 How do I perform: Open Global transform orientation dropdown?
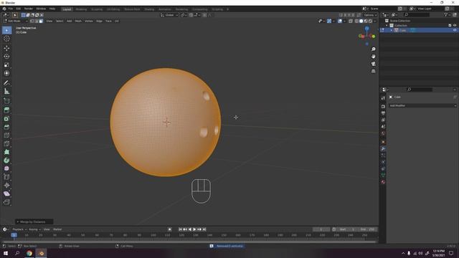(x=169, y=15)
